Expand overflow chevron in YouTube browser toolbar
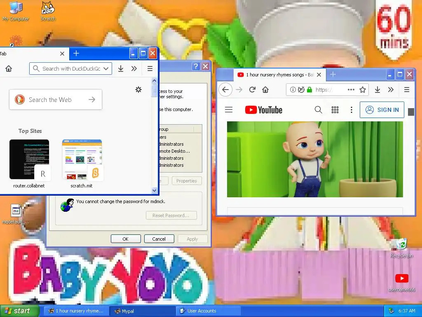The image size is (422, 317). 391,90
